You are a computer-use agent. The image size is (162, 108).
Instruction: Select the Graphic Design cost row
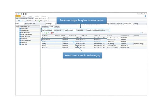pyautogui.click(x=94, y=40)
